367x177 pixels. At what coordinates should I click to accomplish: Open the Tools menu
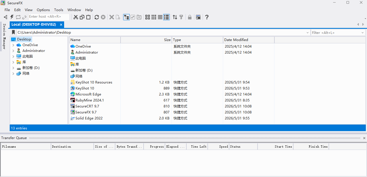coord(59,10)
